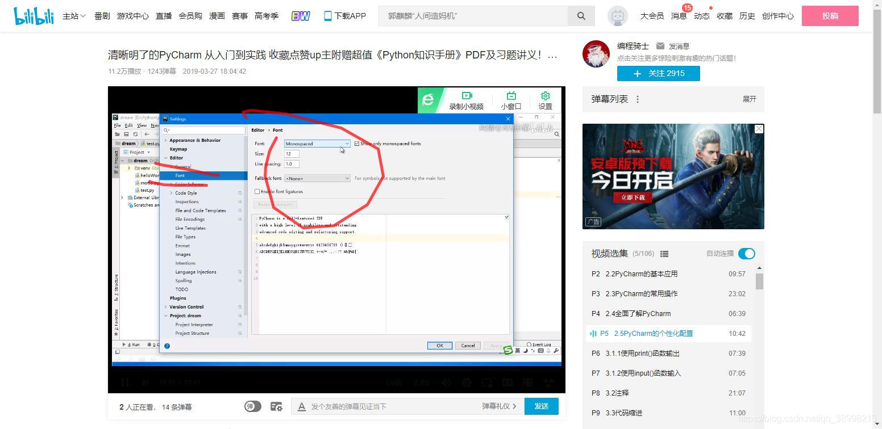Screen dimensions: 882x429
Task: Check Enable font ligatures
Action: pos(257,192)
